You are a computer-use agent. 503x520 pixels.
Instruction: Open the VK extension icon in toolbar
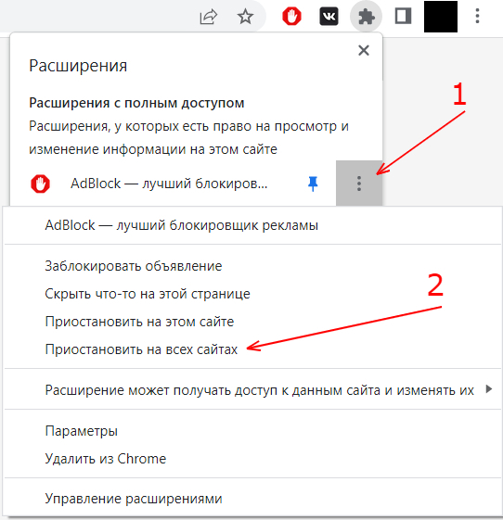pyautogui.click(x=329, y=17)
